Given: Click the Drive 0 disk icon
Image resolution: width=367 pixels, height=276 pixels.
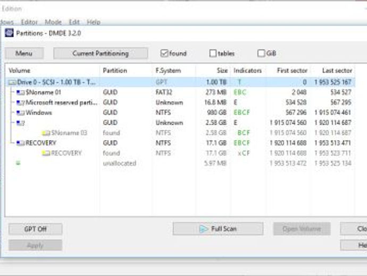Looking at the screenshot, I should point(12,82).
